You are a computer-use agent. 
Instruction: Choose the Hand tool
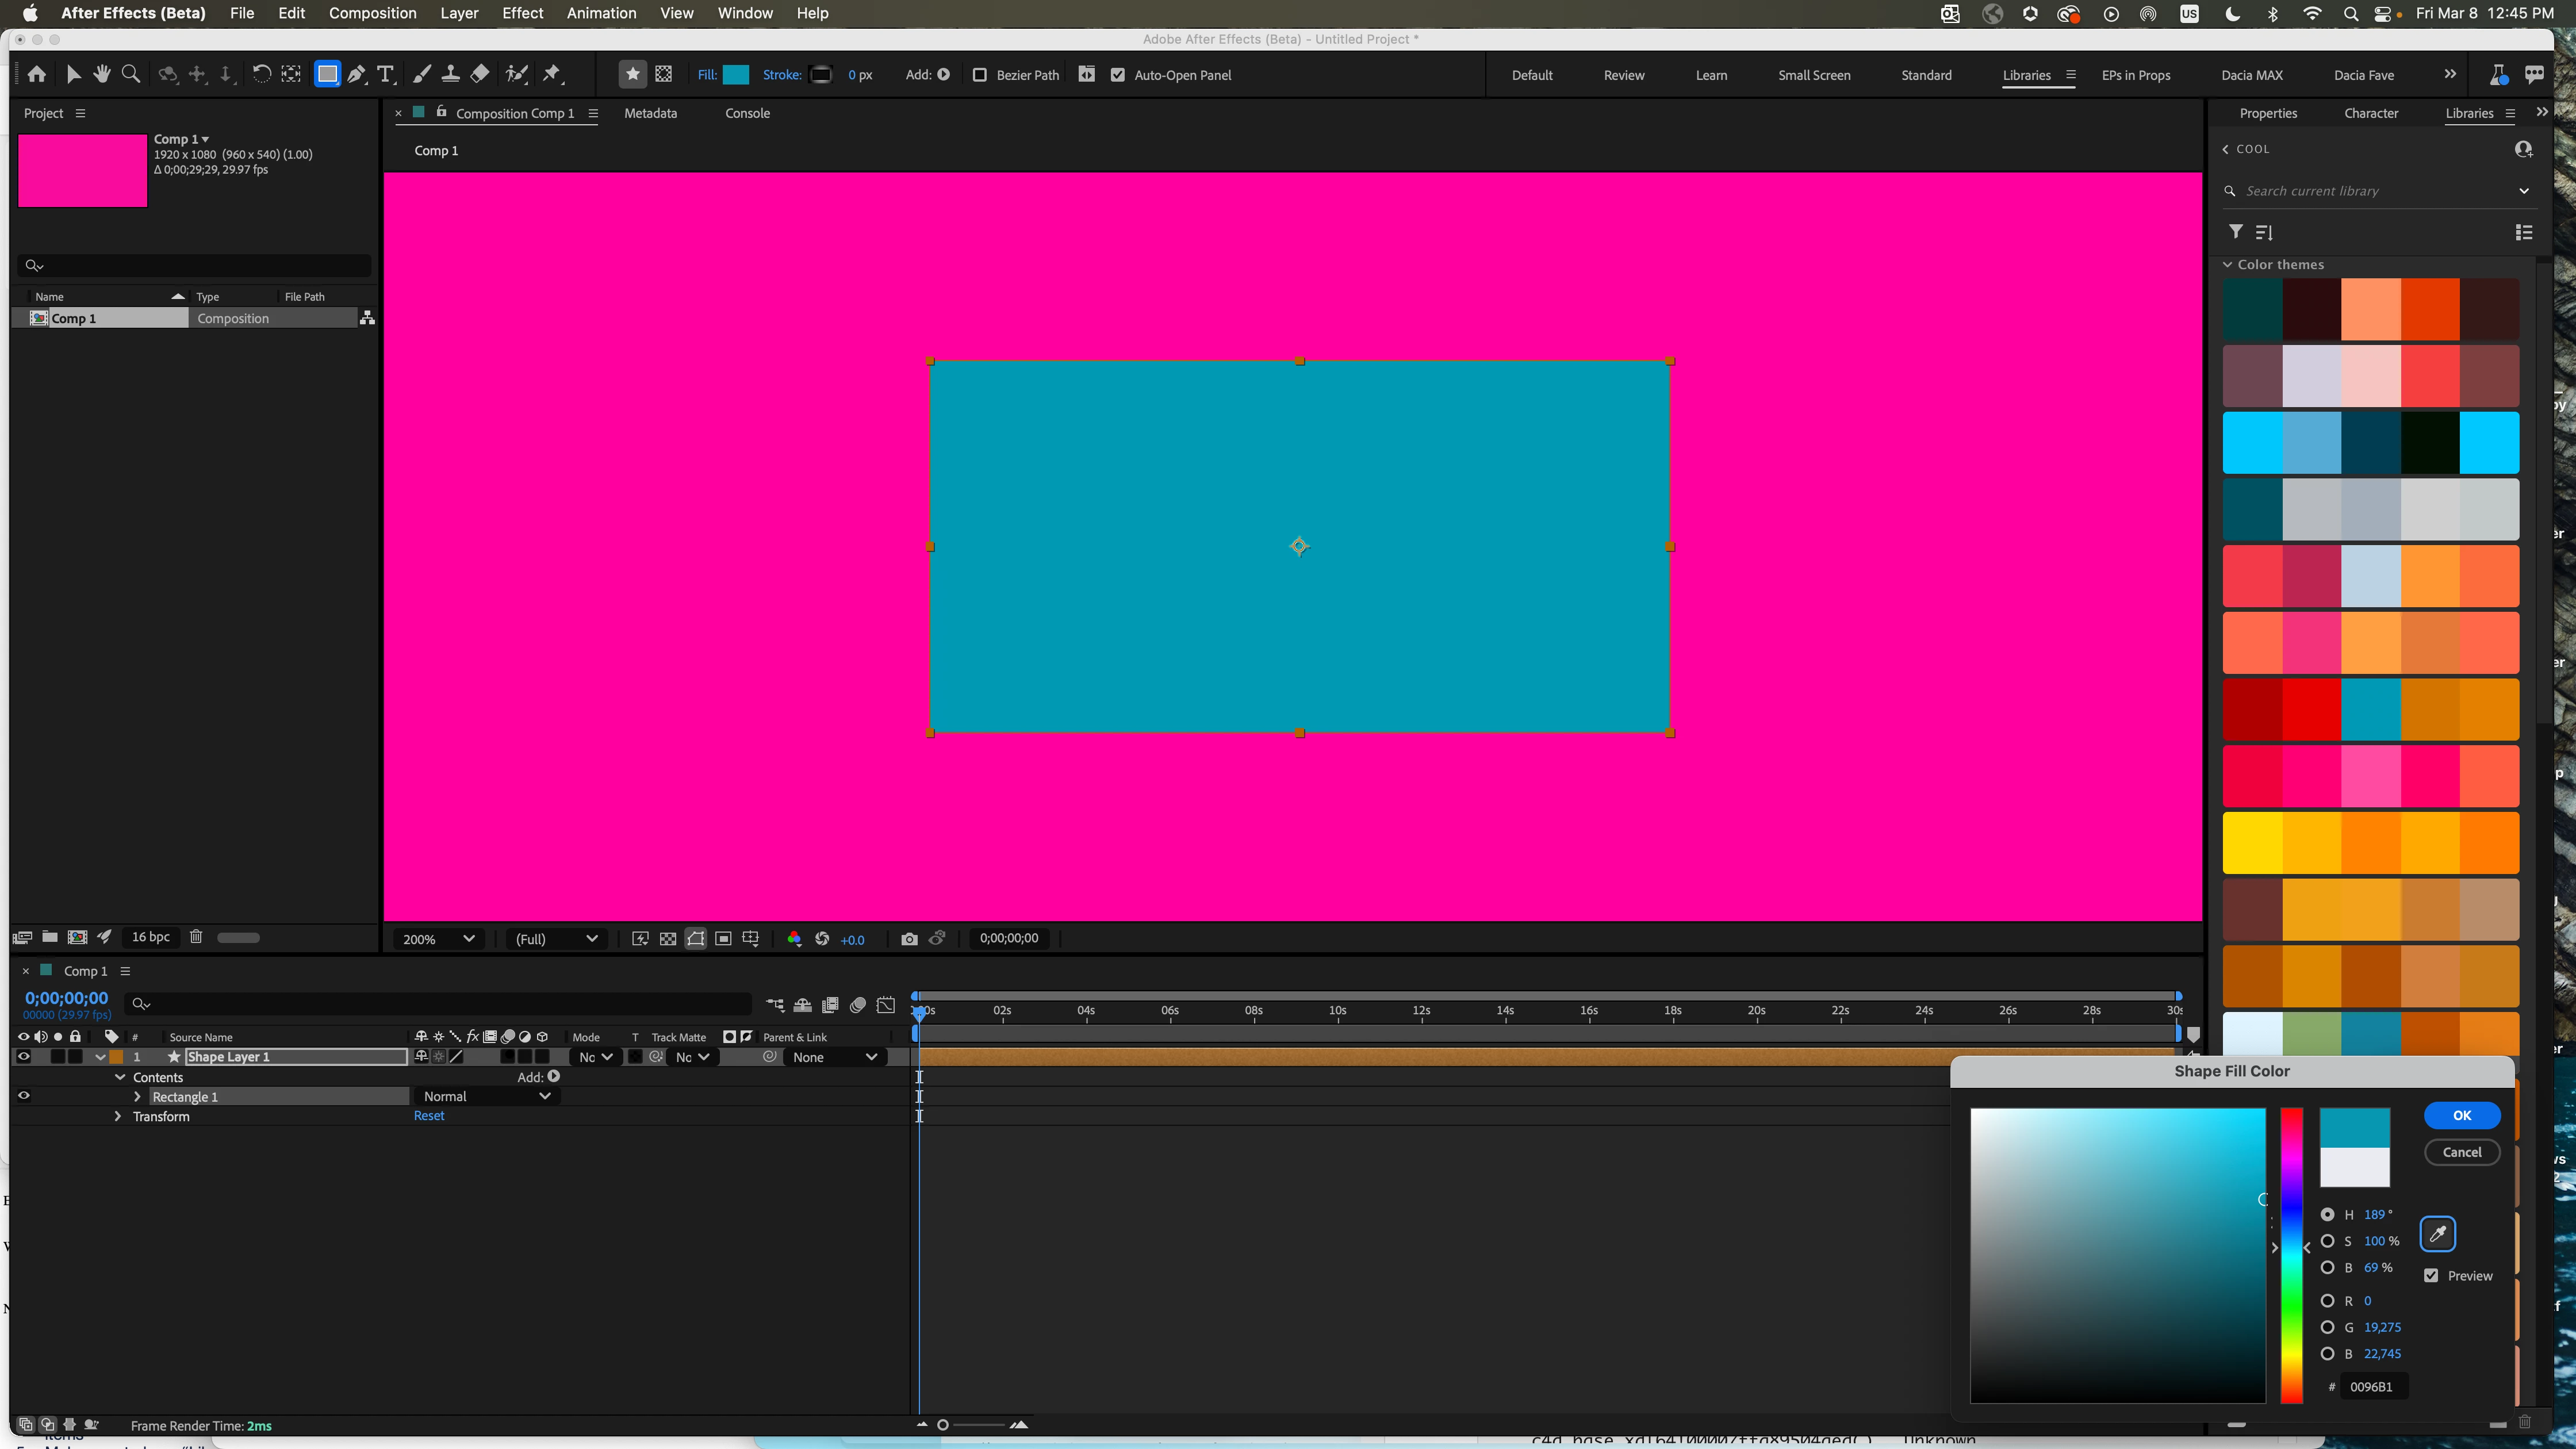[102, 74]
